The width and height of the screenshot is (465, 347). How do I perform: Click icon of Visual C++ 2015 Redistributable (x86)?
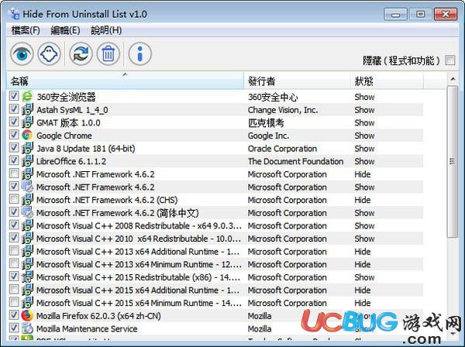(x=27, y=277)
